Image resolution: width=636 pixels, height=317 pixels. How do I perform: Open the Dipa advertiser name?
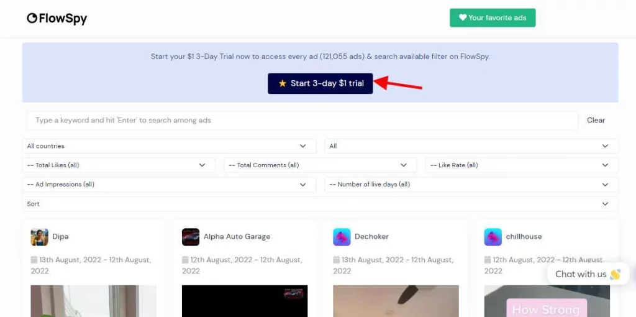(60, 237)
